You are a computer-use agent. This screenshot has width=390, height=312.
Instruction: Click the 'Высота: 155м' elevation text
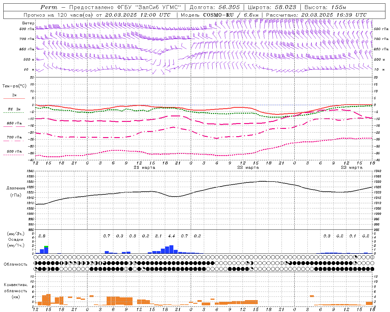coord(325,7)
